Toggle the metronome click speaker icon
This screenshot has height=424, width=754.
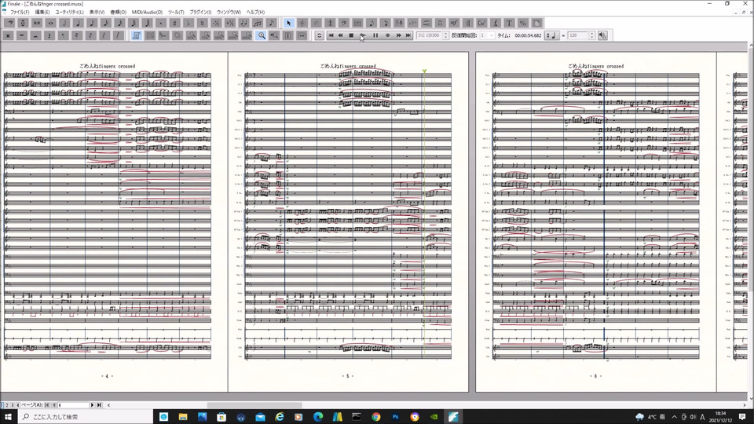point(602,35)
